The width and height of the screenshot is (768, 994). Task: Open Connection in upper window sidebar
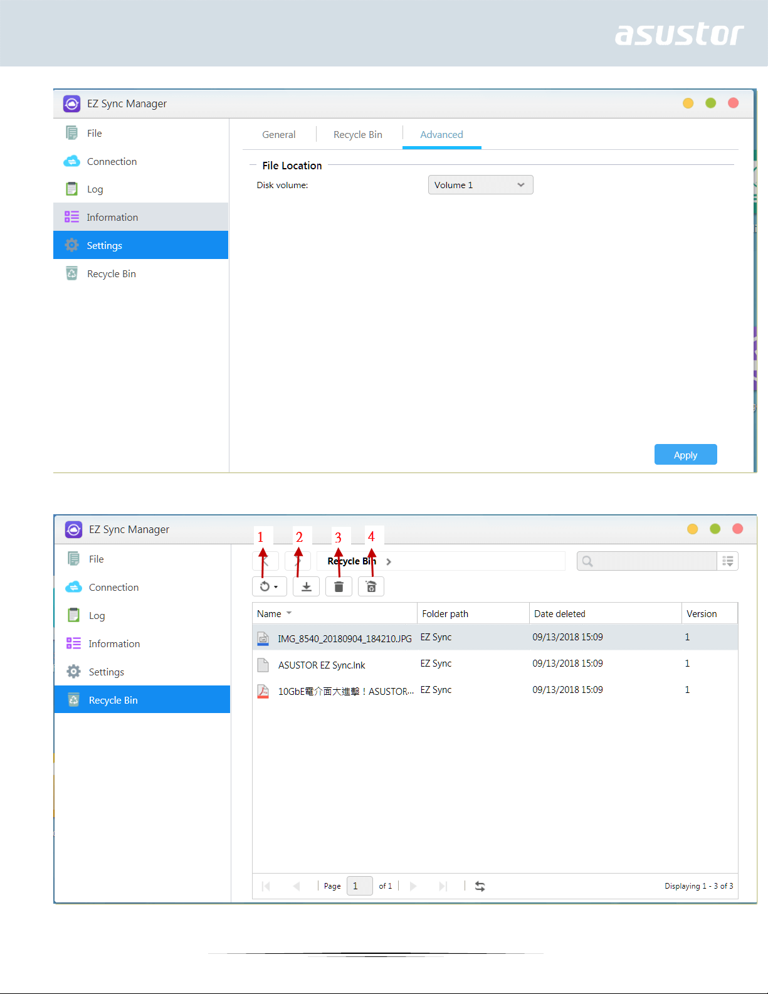pyautogui.click(x=140, y=161)
